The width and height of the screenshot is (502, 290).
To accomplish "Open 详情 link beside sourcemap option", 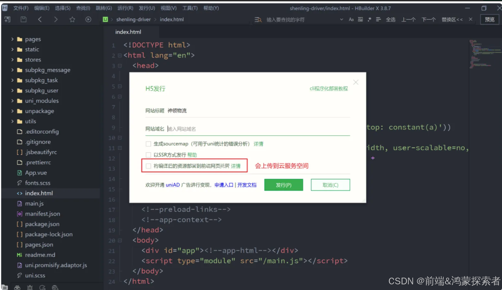I will pyautogui.click(x=259, y=144).
